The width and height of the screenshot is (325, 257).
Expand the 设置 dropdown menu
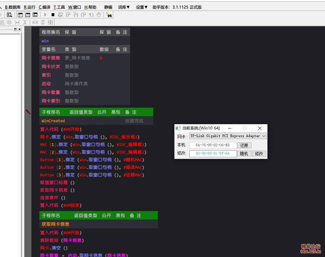(x=142, y=7)
